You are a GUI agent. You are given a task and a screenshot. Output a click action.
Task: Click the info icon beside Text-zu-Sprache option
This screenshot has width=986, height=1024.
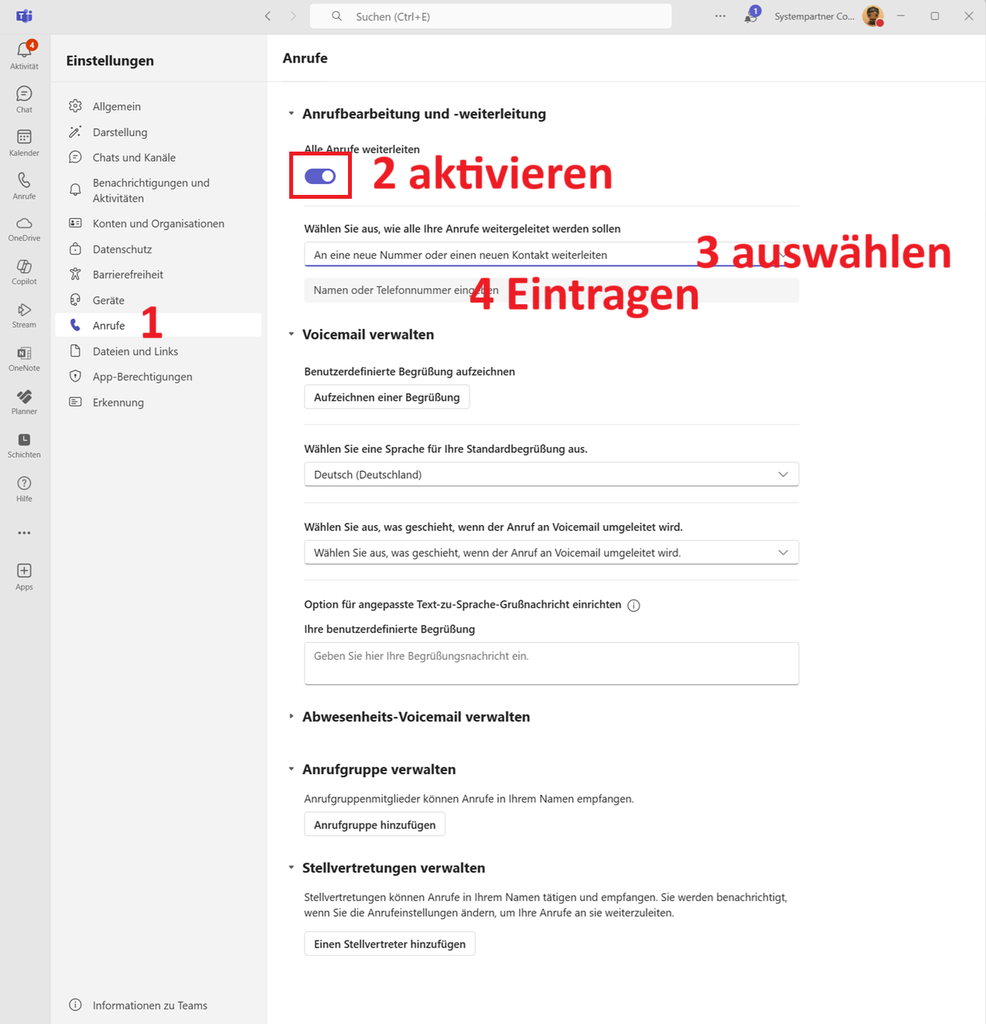(633, 606)
